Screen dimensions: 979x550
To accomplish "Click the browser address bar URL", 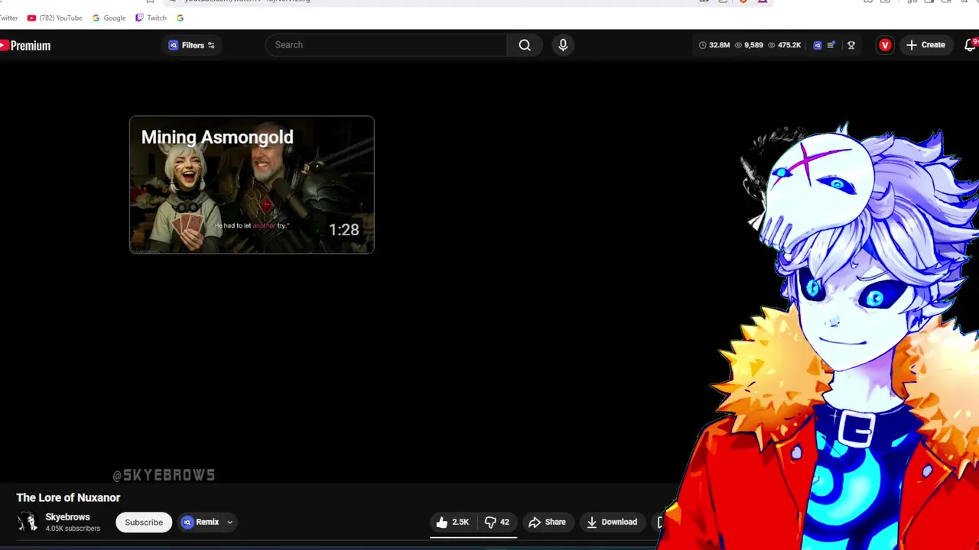I will point(247,2).
